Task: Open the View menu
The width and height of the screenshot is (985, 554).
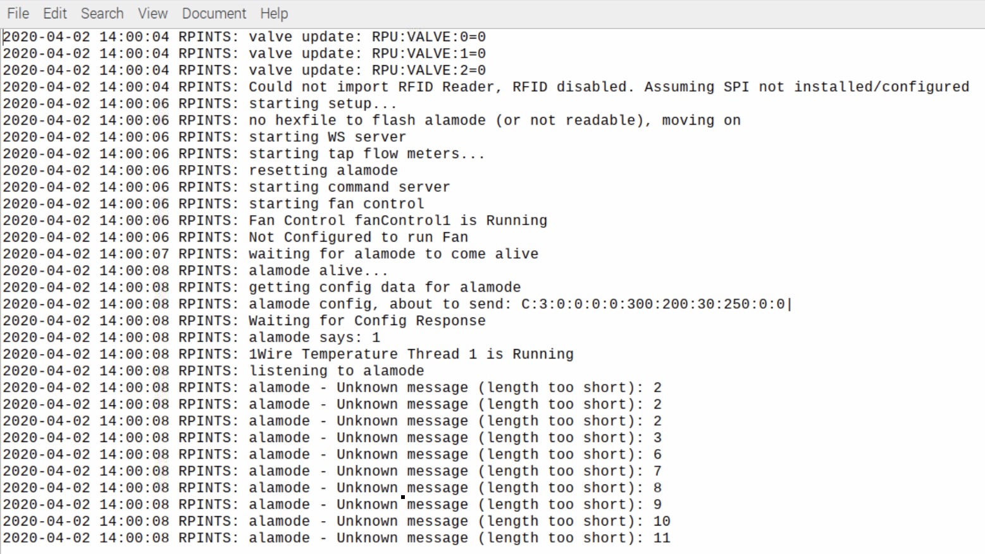Action: pyautogui.click(x=152, y=13)
